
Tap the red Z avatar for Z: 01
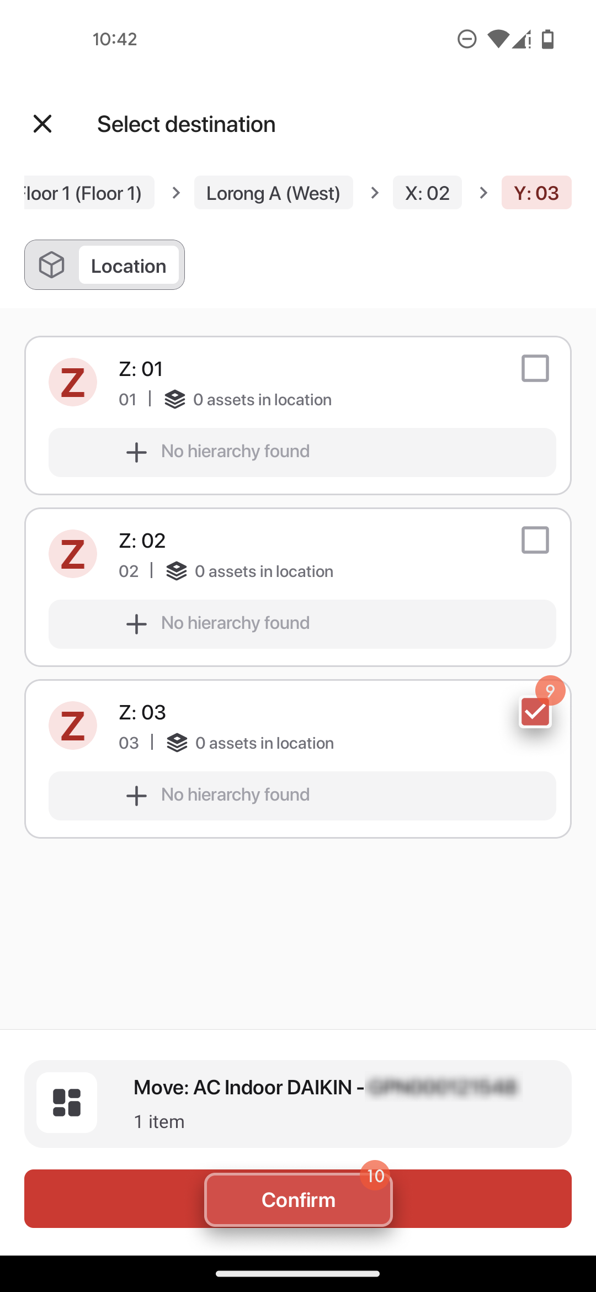(73, 382)
